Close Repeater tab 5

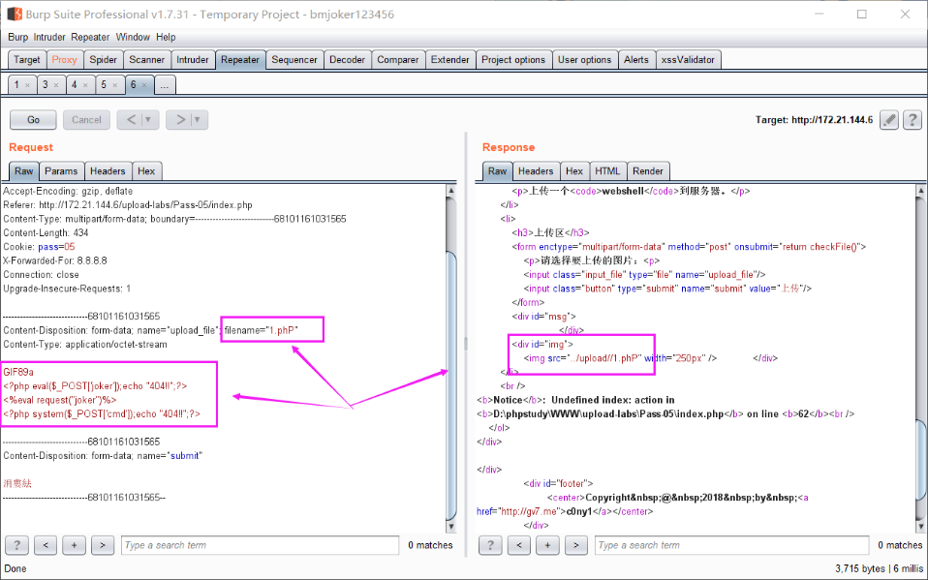click(x=115, y=85)
